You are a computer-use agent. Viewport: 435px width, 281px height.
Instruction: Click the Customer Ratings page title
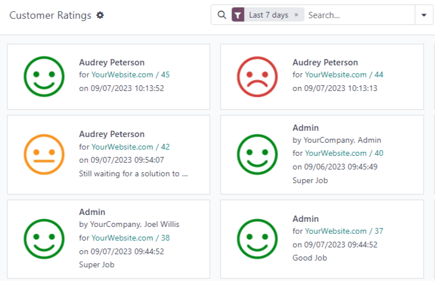(51, 15)
